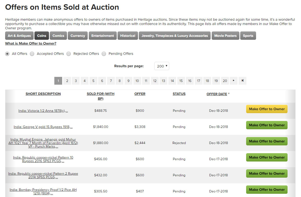Select the Pending Offers radio button
Viewport: 301px width, 197px height.
pyautogui.click(x=104, y=54)
